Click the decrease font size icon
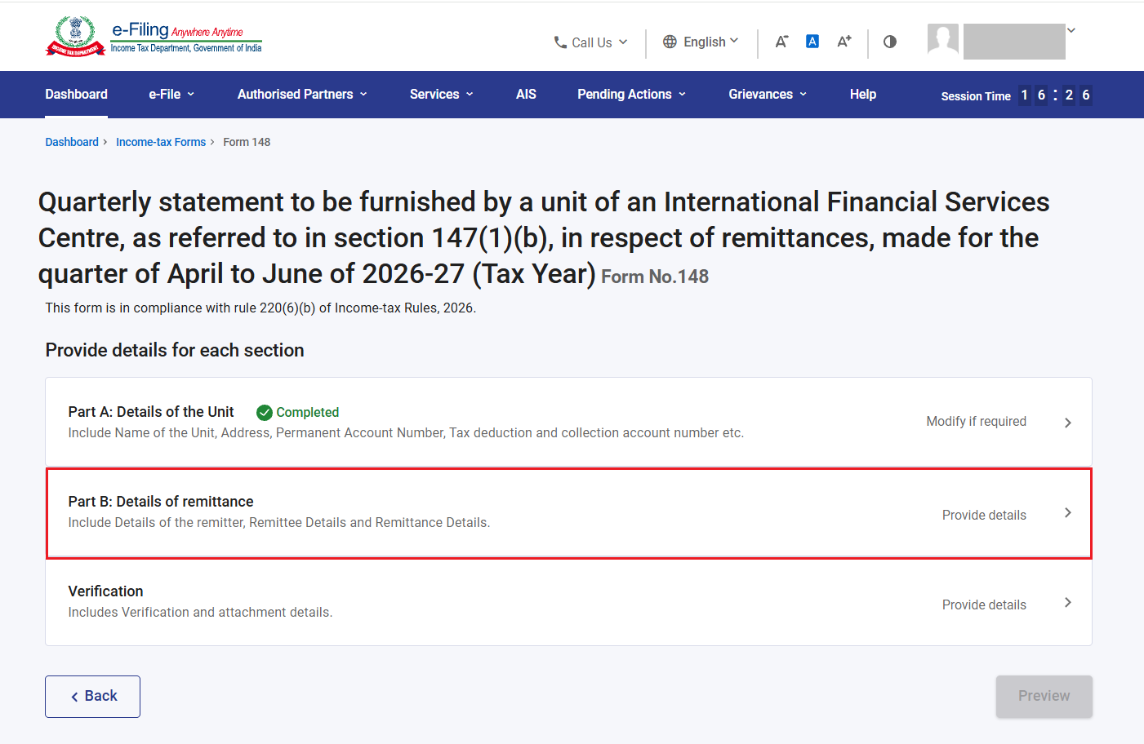 (781, 42)
